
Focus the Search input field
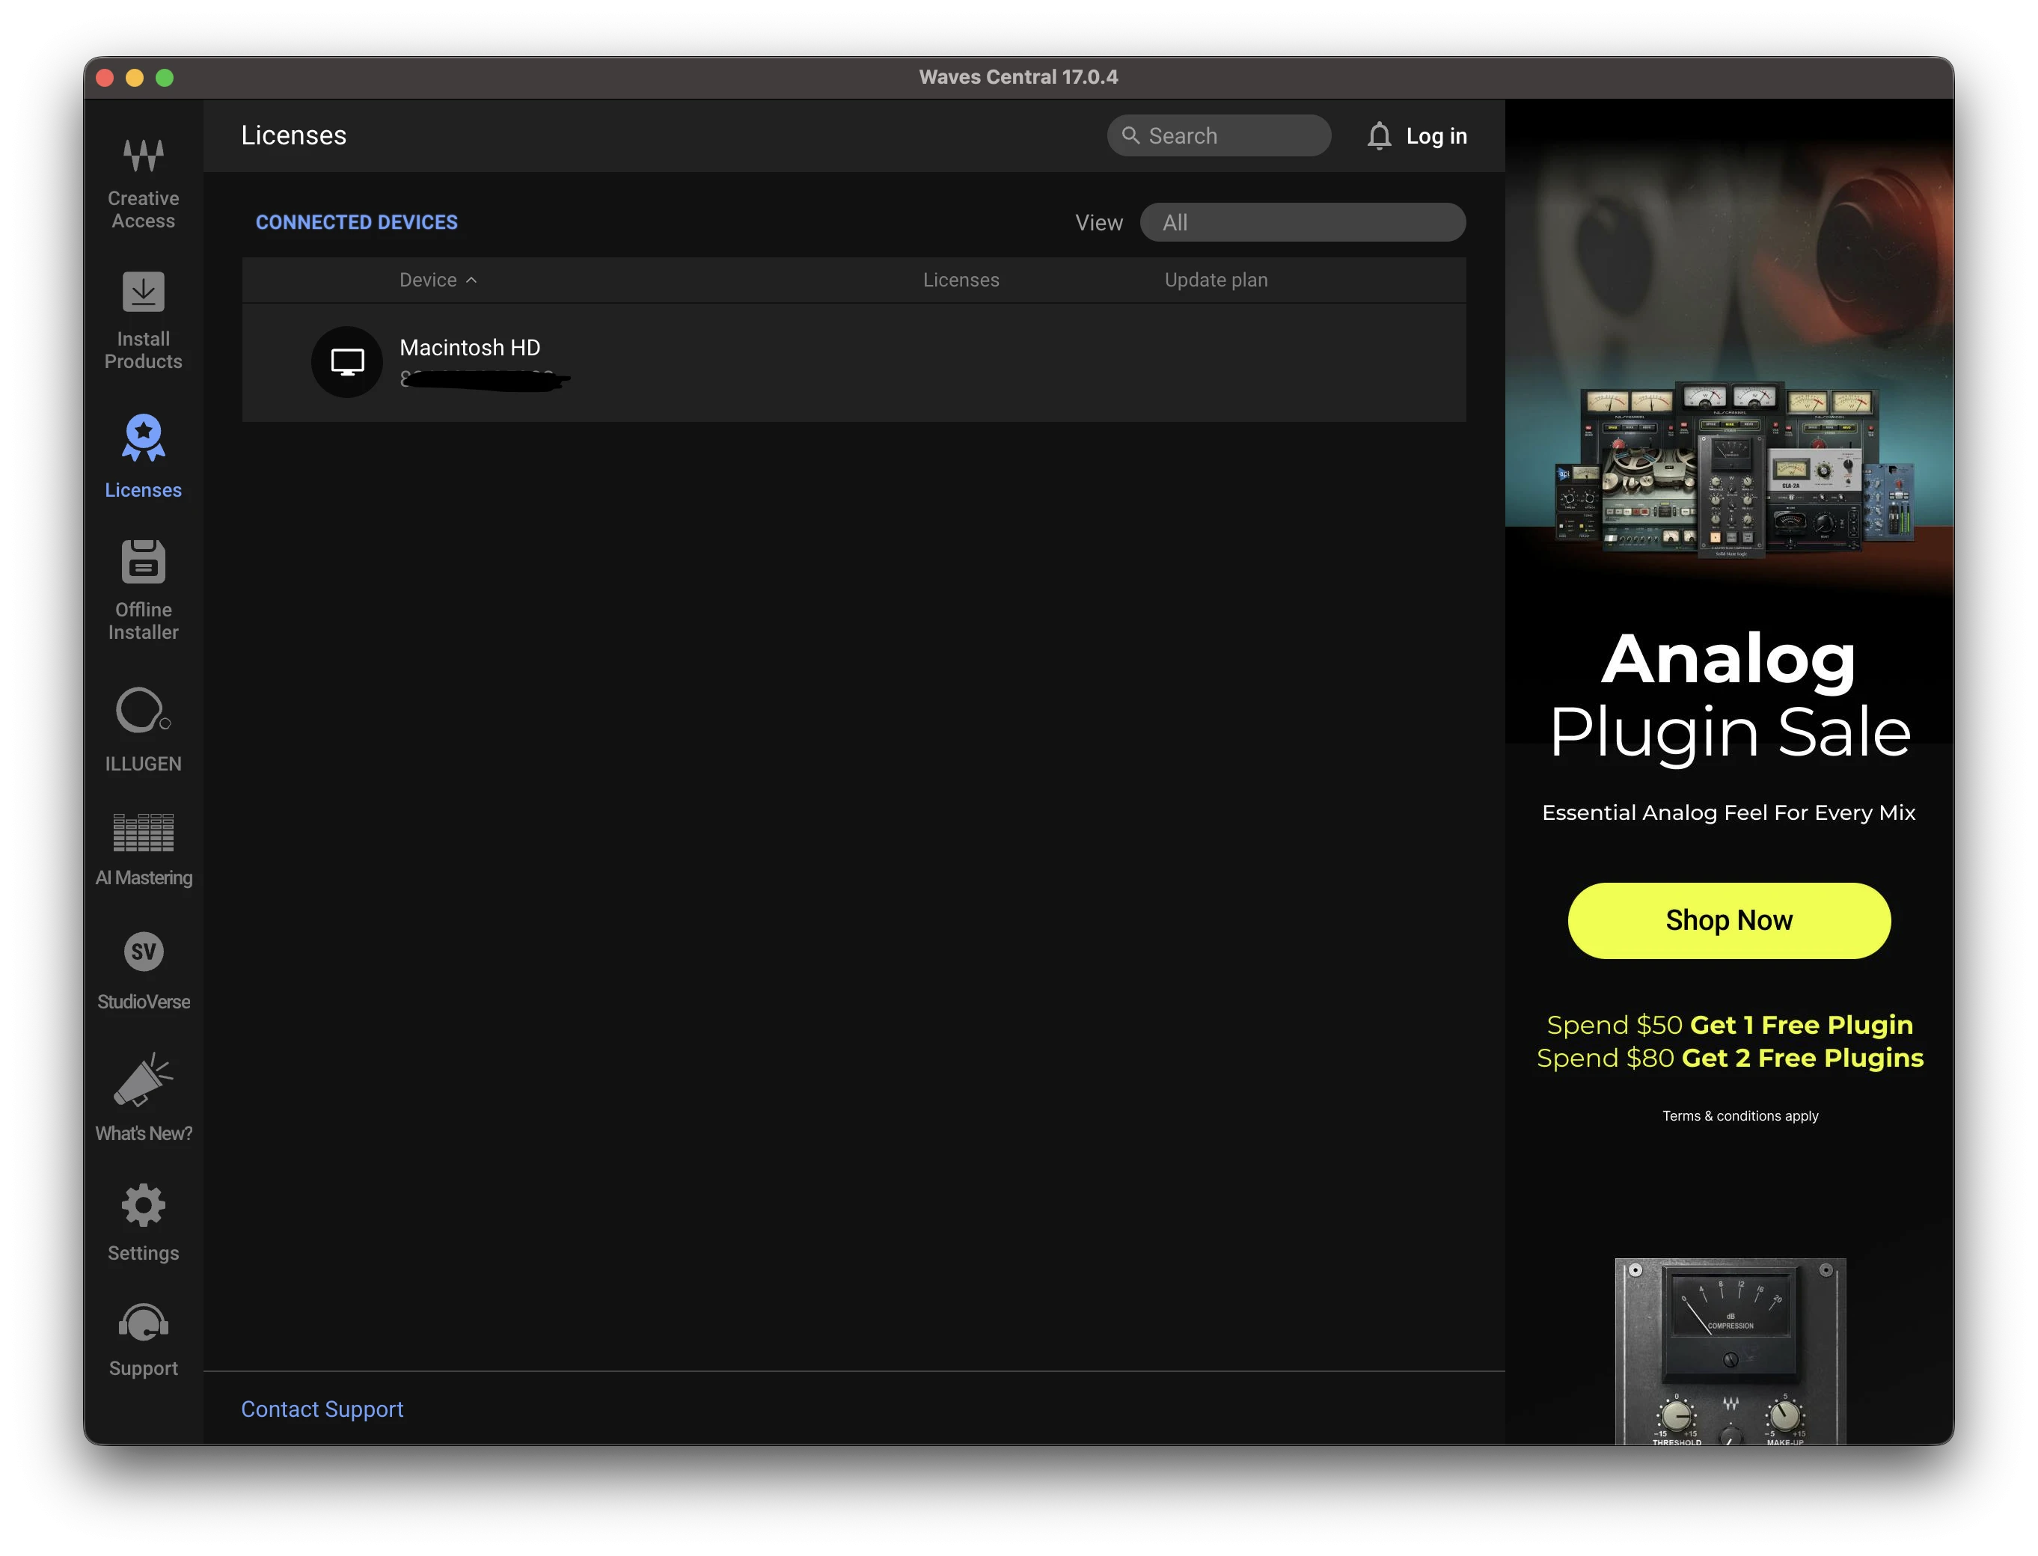pyautogui.click(x=1218, y=136)
